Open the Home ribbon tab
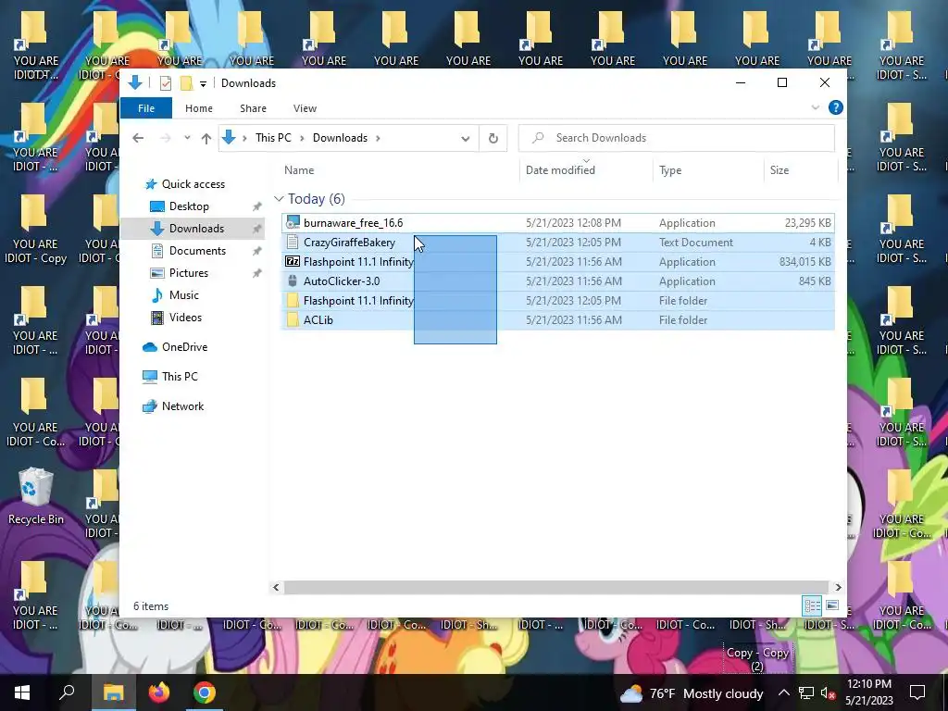The height and width of the screenshot is (711, 948). pyautogui.click(x=199, y=108)
